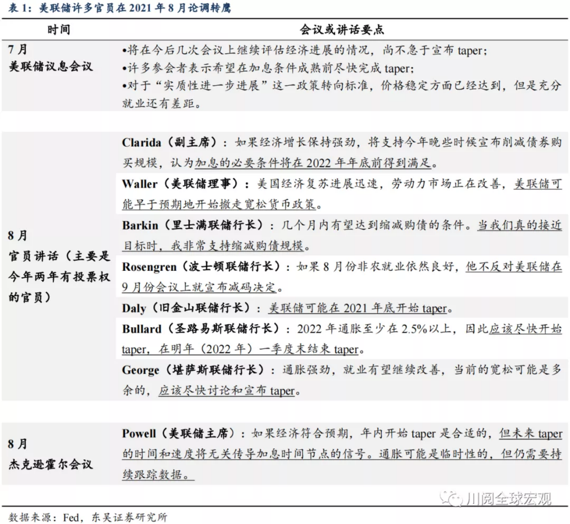Click underlined text 加息的必要条件将在2022年年底前得到满足
Image resolution: width=570 pixels, height=524 pixels.
click(x=312, y=163)
